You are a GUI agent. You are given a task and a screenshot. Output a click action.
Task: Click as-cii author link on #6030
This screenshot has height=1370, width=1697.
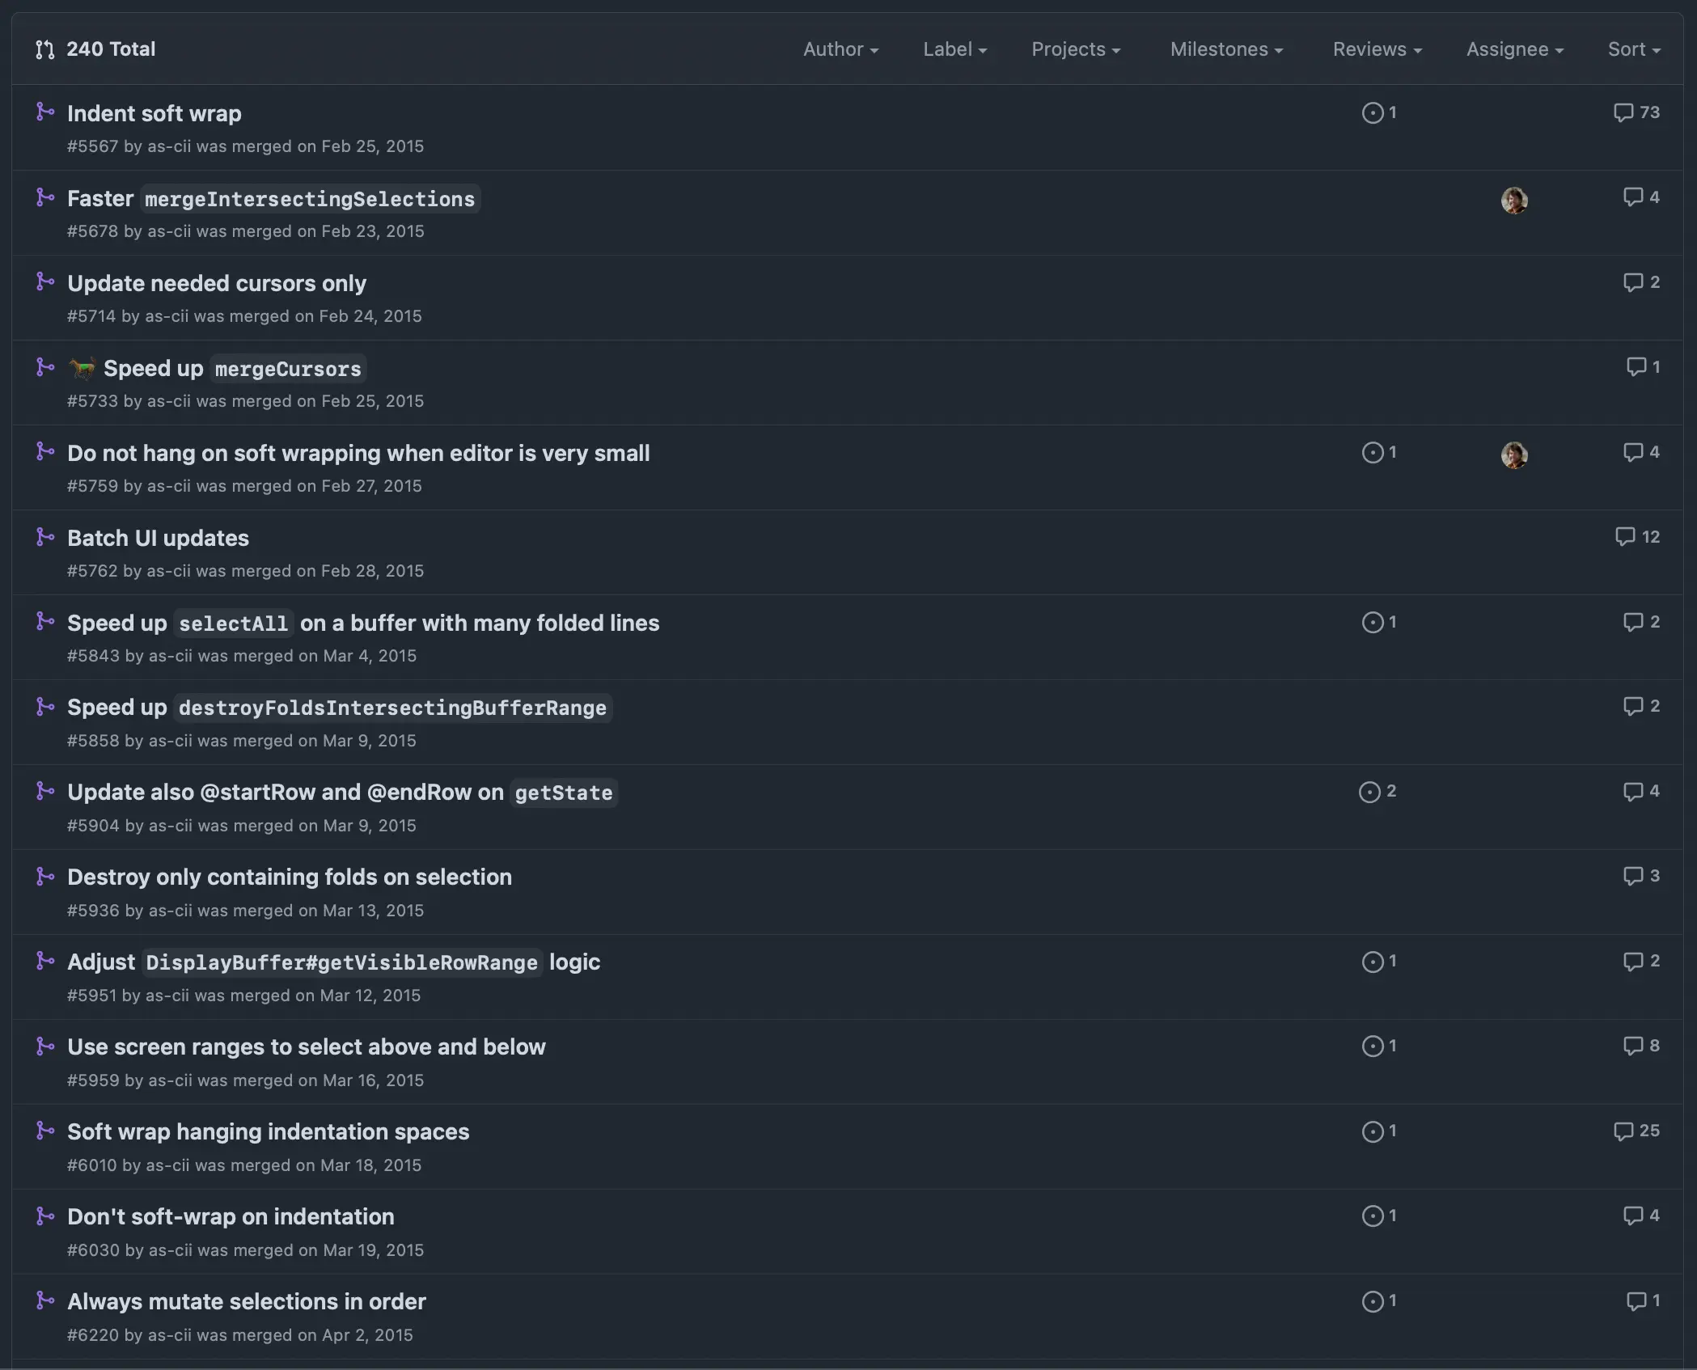[x=170, y=1250]
